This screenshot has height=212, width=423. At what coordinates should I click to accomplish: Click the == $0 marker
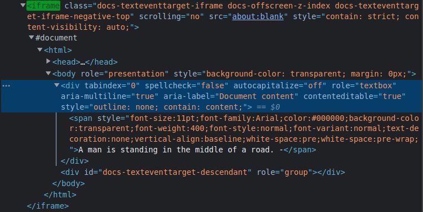[x=269, y=107]
